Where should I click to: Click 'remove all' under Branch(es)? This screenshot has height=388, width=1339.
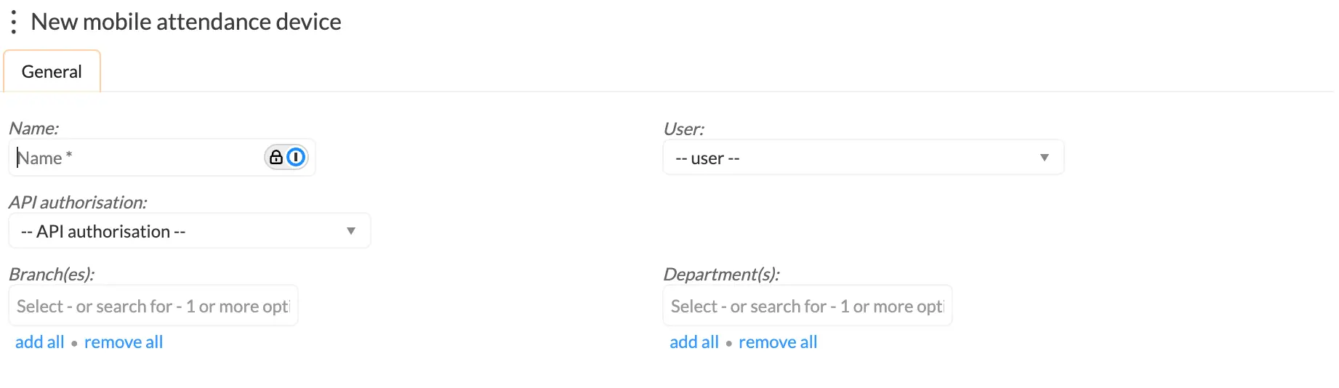[x=124, y=342]
